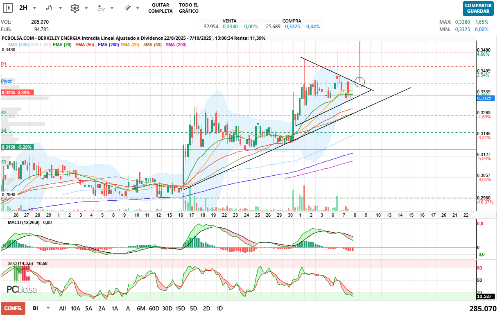The height and width of the screenshot is (317, 502).
Task: Open the gear settings icon
Action: 75,8
